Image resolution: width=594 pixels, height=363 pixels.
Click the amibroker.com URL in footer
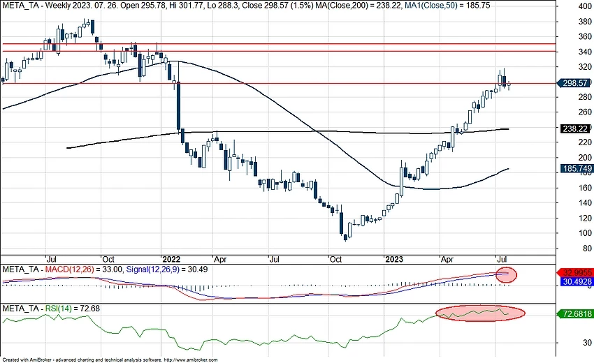coord(191,360)
